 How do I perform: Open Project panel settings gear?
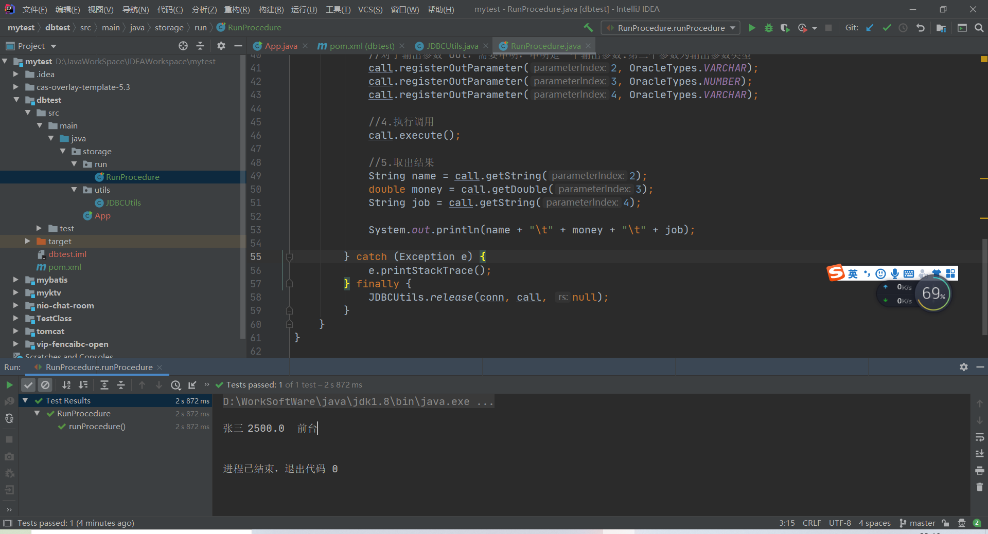point(221,46)
